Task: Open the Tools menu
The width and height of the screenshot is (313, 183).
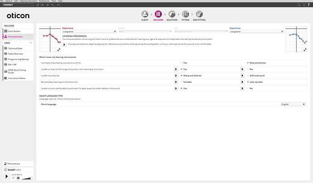Action: click(x=54, y=1)
